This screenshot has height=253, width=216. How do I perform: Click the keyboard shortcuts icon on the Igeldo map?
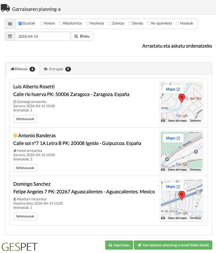(163, 169)
